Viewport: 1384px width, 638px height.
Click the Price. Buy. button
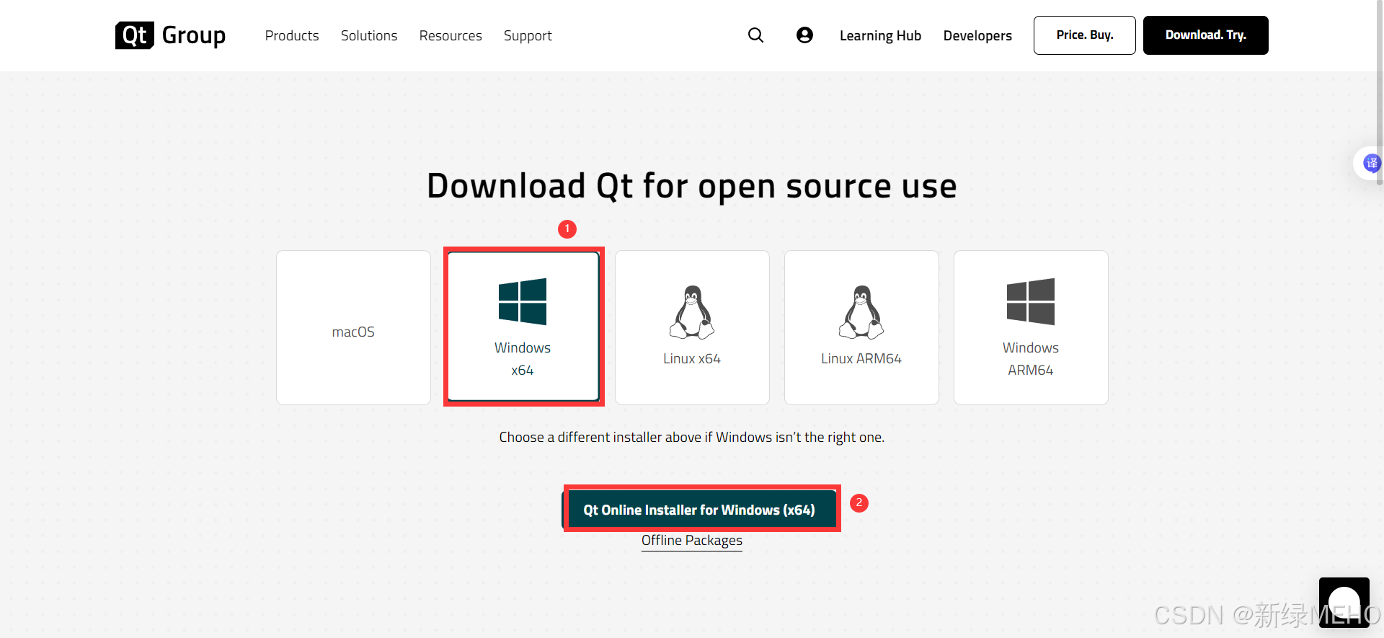(1085, 35)
